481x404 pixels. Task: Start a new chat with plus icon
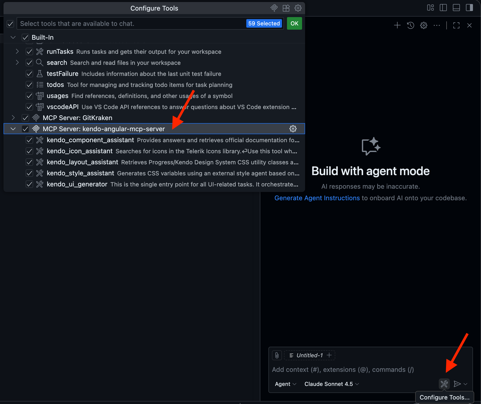pos(397,25)
